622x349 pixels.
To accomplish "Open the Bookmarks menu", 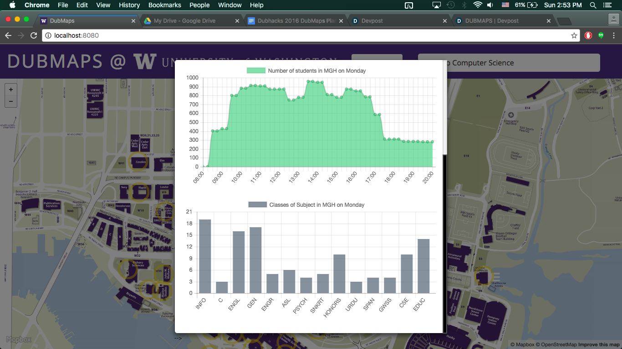I will click(165, 5).
